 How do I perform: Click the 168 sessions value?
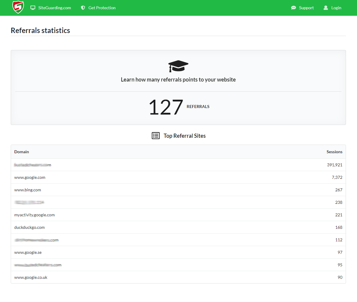(339, 227)
